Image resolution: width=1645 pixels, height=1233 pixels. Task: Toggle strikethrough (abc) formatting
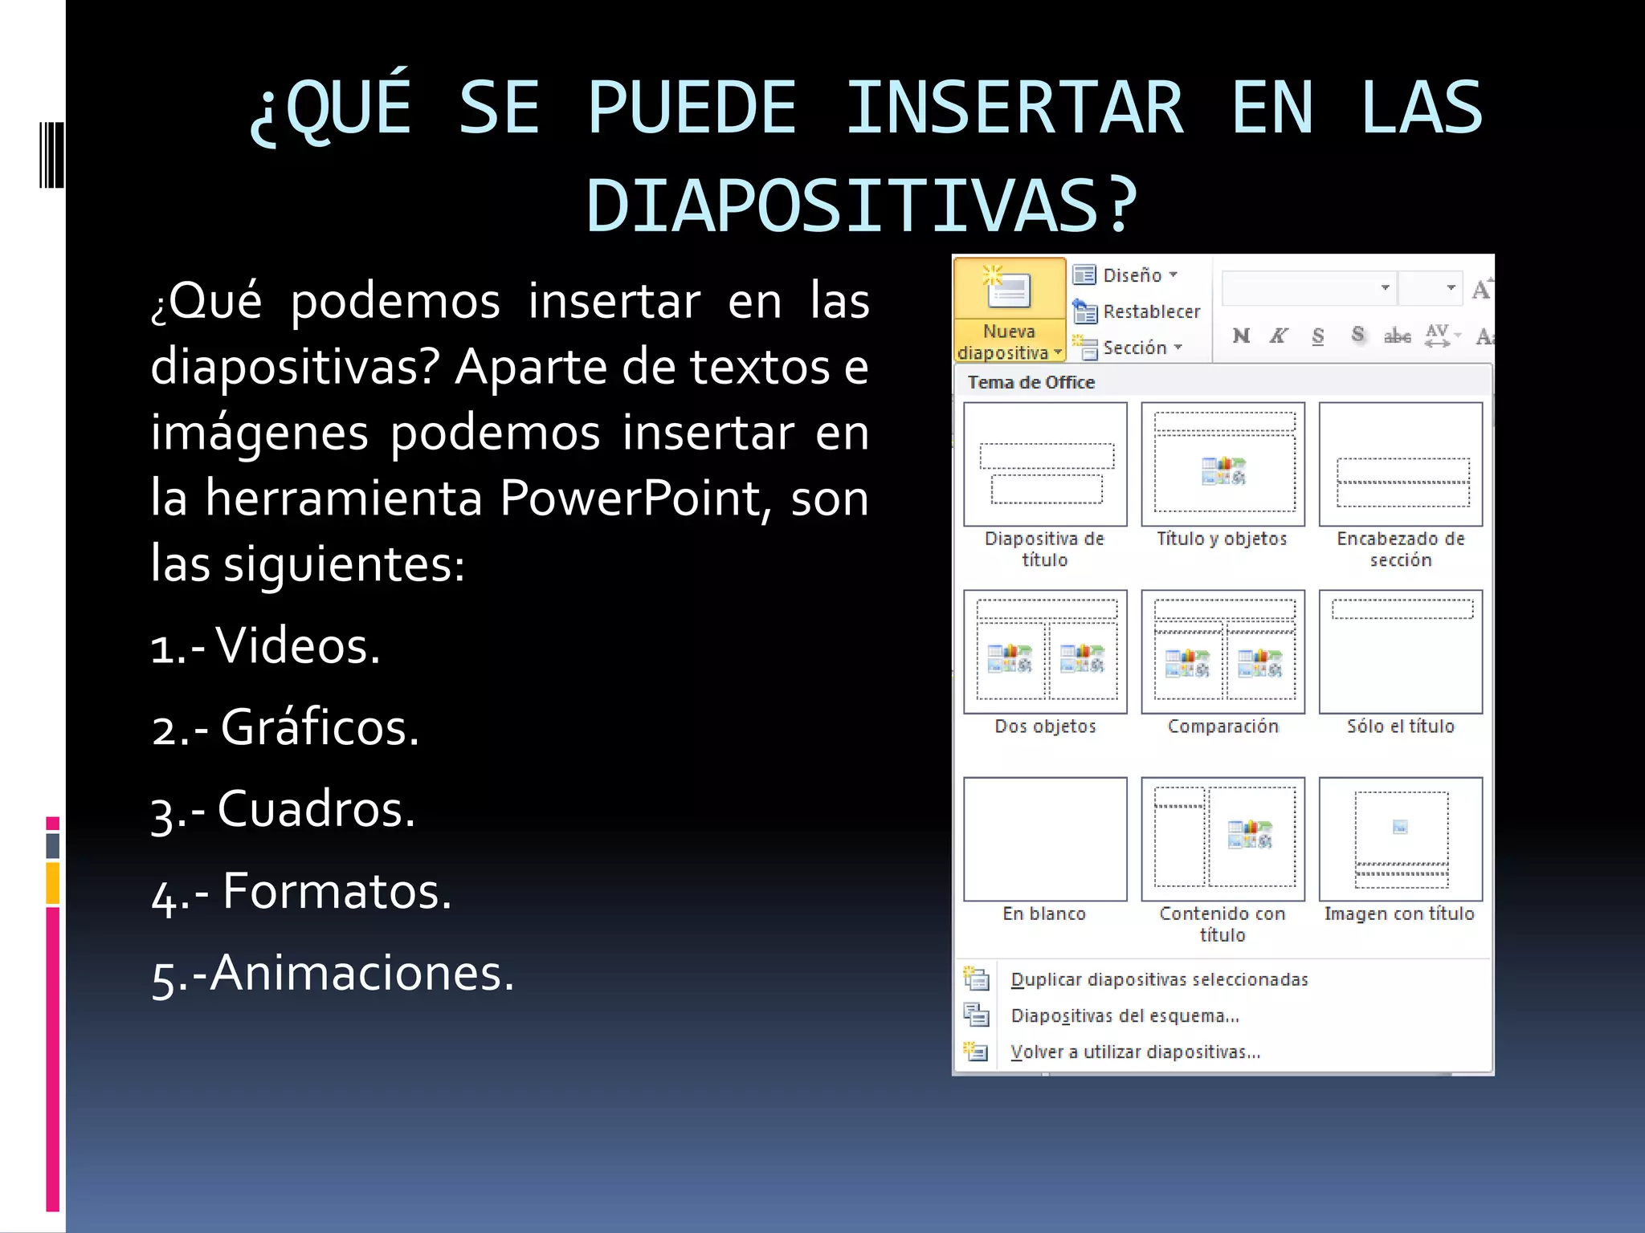click(1397, 336)
